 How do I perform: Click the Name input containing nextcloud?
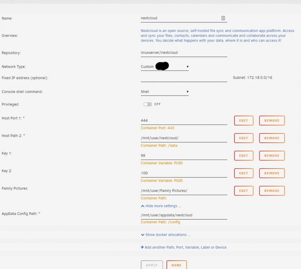pos(184,18)
